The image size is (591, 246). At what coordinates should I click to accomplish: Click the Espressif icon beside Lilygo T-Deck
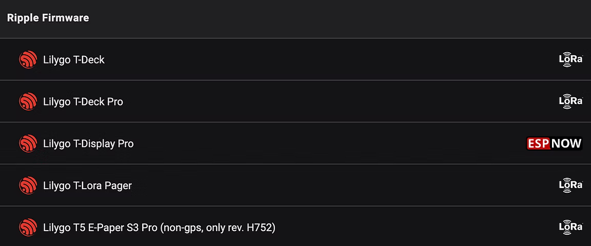click(x=28, y=60)
